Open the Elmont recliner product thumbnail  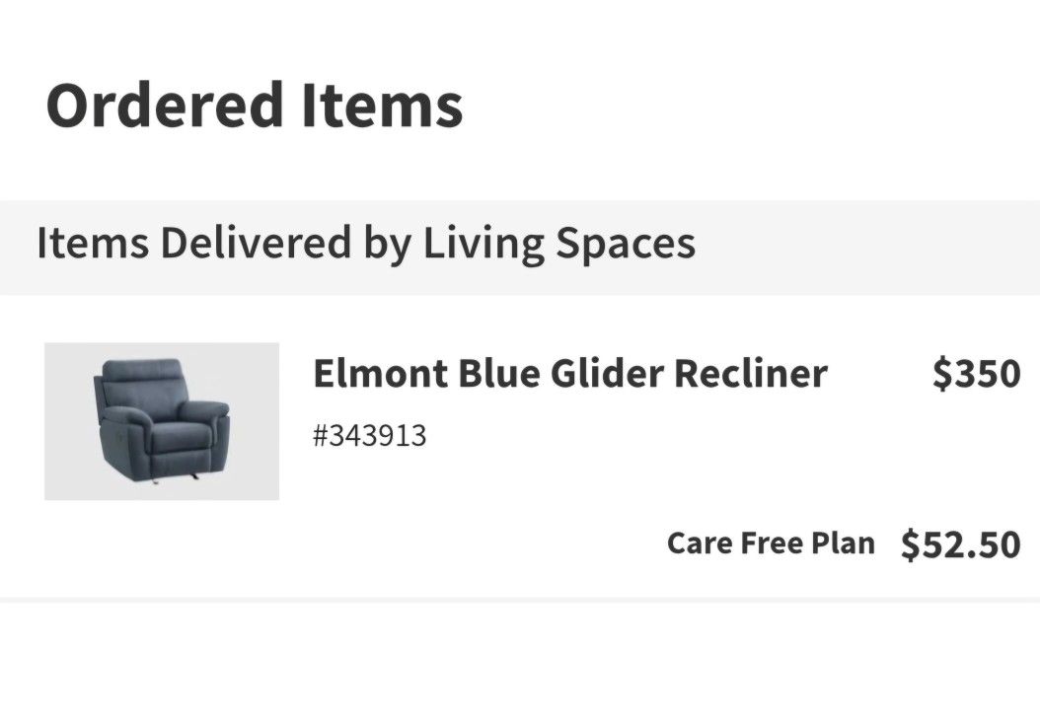(161, 421)
